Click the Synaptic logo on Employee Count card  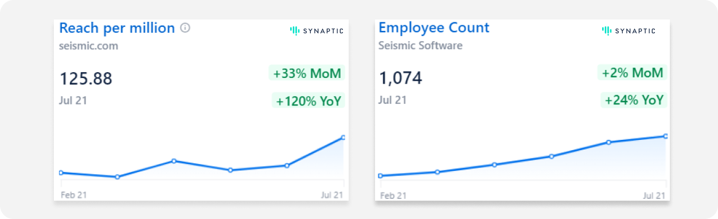point(629,30)
